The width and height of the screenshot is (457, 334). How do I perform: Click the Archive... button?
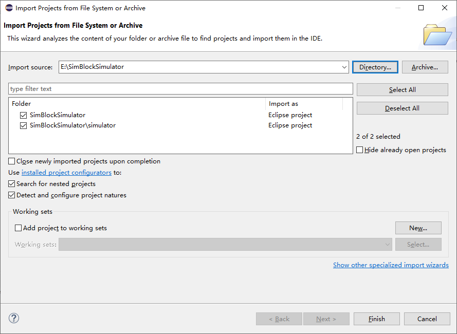[x=425, y=67]
